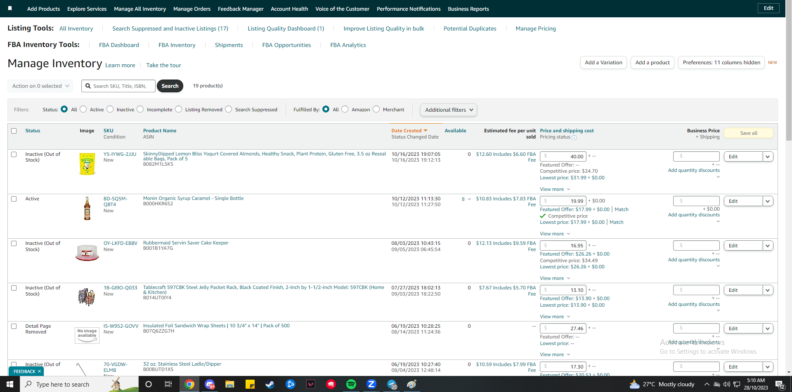Check the Monin Organic Syrup row checkbox
Viewport: 792px width, 392px height.
(x=14, y=199)
